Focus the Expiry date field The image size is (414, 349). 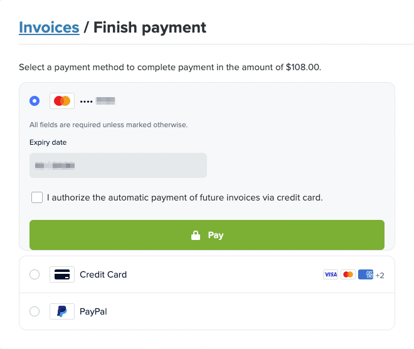(118, 165)
